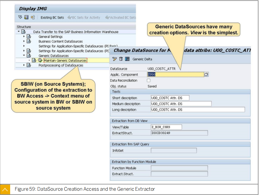Viewport: 259px width, 195px height.
Task: Click the DataSource value U00_COSTC_ATTR
Action: coord(161,68)
